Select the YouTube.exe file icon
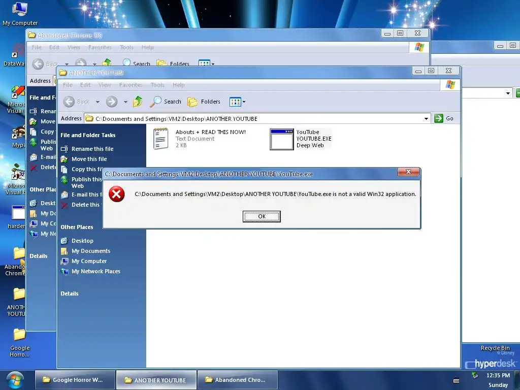 click(x=281, y=139)
